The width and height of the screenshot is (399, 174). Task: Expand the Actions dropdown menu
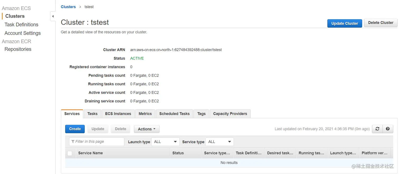point(147,129)
